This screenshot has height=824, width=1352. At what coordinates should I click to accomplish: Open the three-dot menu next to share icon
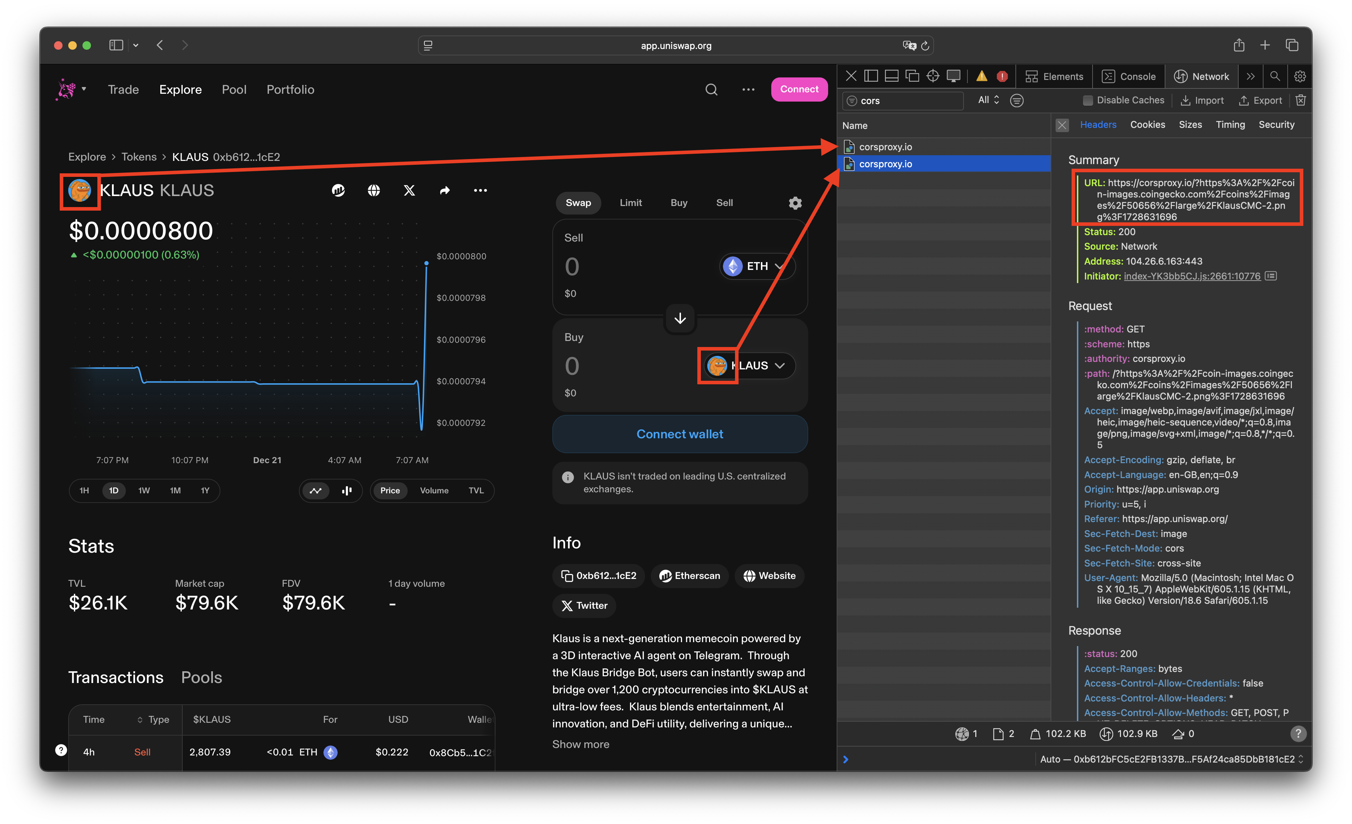(x=480, y=190)
